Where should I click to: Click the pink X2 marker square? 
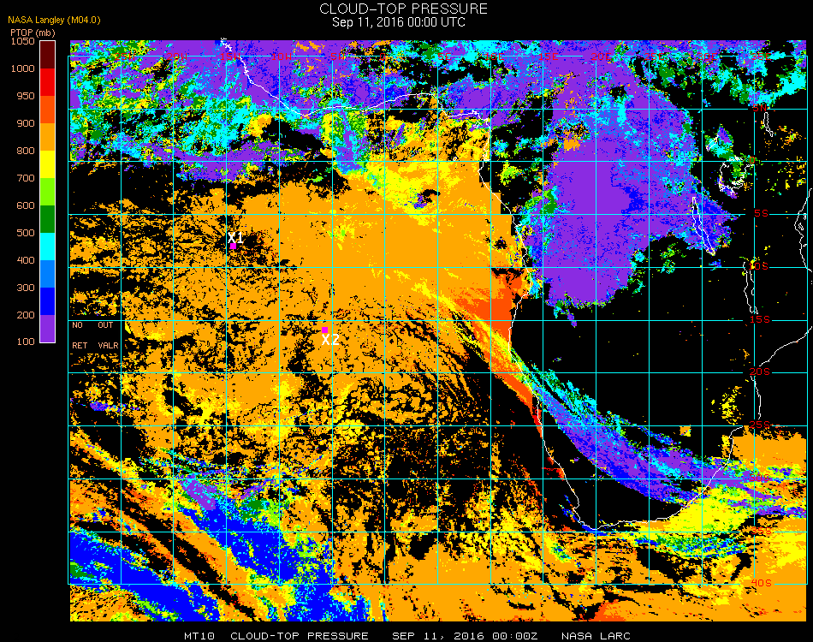(x=324, y=330)
